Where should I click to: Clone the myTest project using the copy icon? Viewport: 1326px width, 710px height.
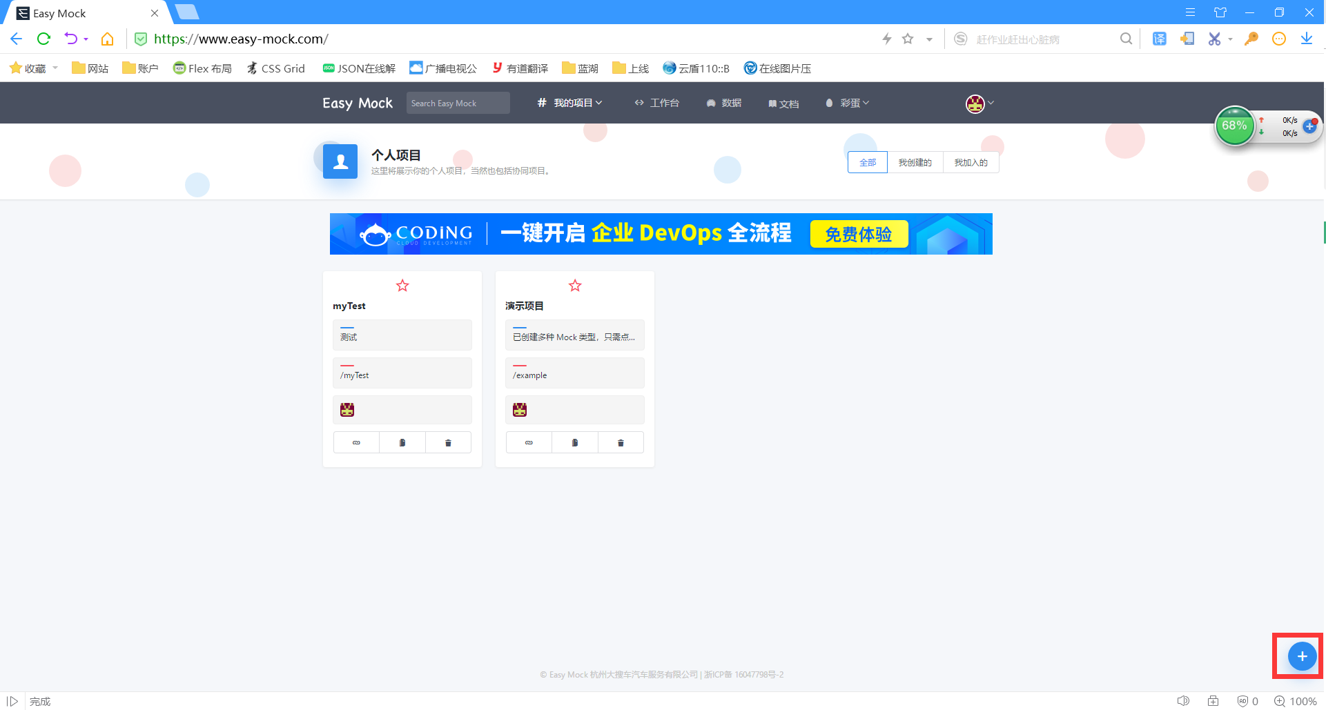pos(402,442)
